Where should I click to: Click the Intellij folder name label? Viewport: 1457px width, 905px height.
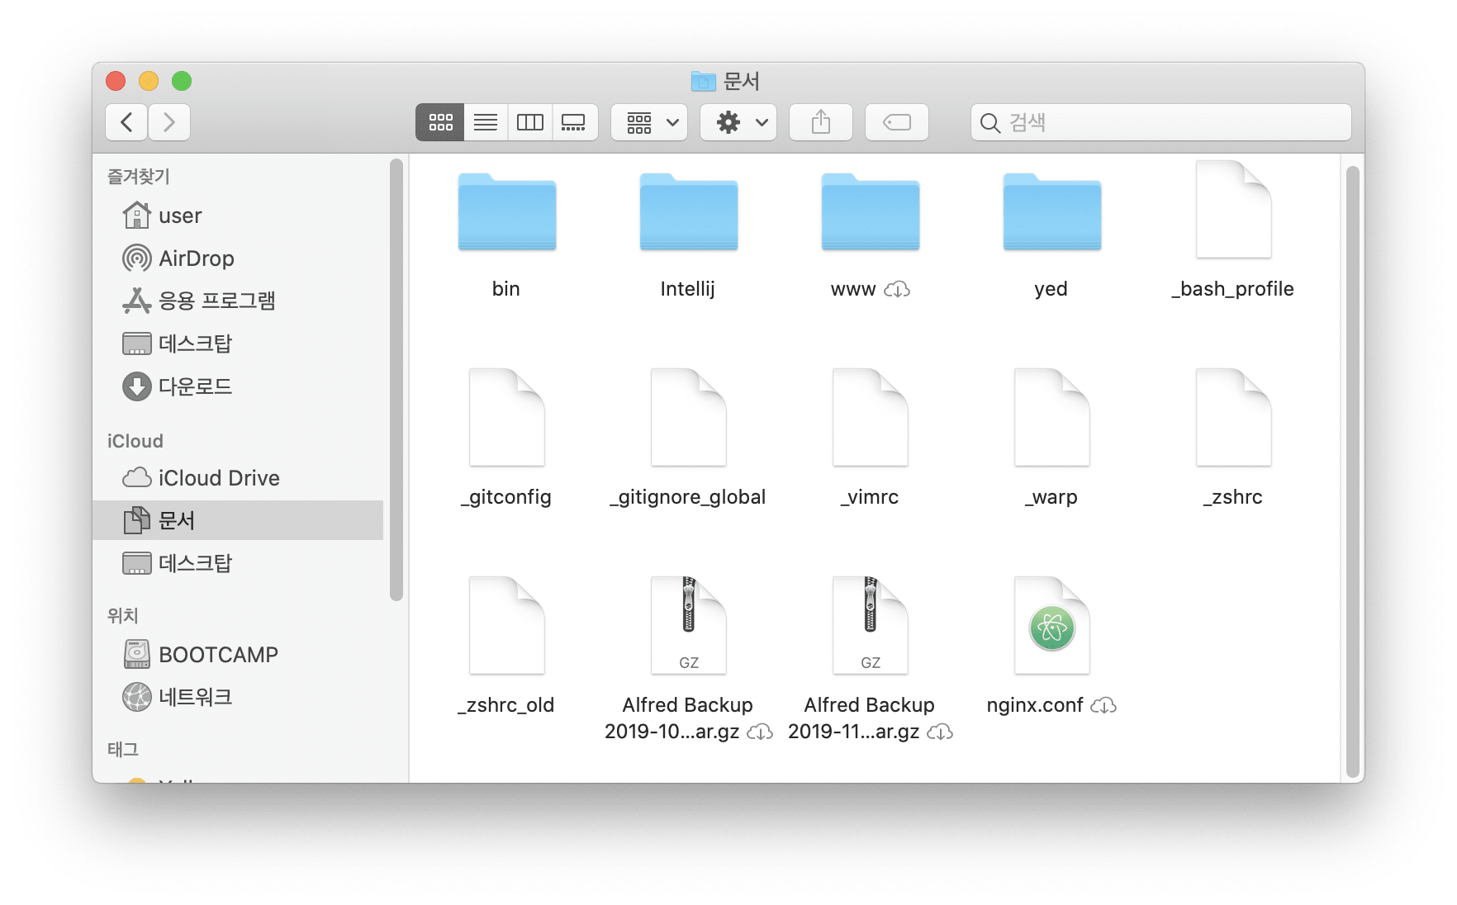[x=688, y=289]
